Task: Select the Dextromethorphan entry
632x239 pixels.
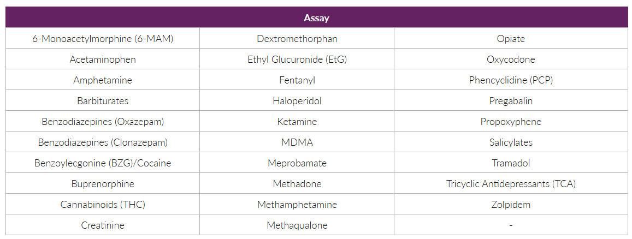Action: click(x=297, y=39)
